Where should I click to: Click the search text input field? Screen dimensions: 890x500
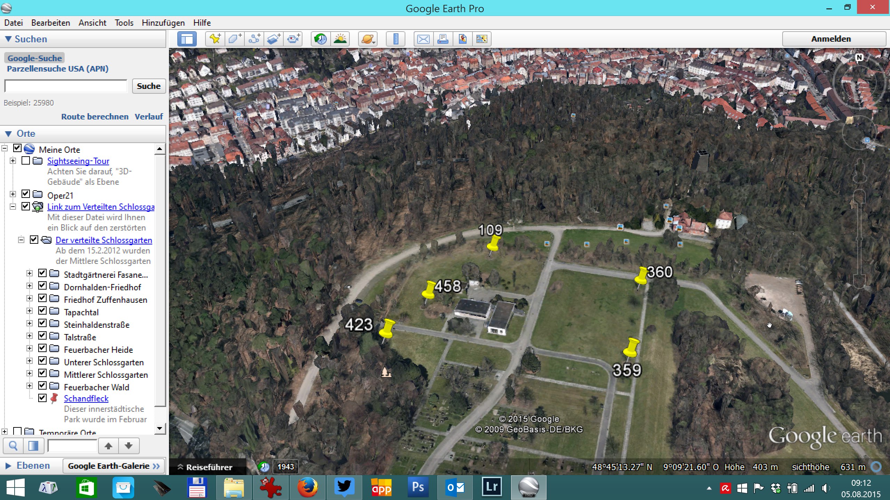pos(66,86)
